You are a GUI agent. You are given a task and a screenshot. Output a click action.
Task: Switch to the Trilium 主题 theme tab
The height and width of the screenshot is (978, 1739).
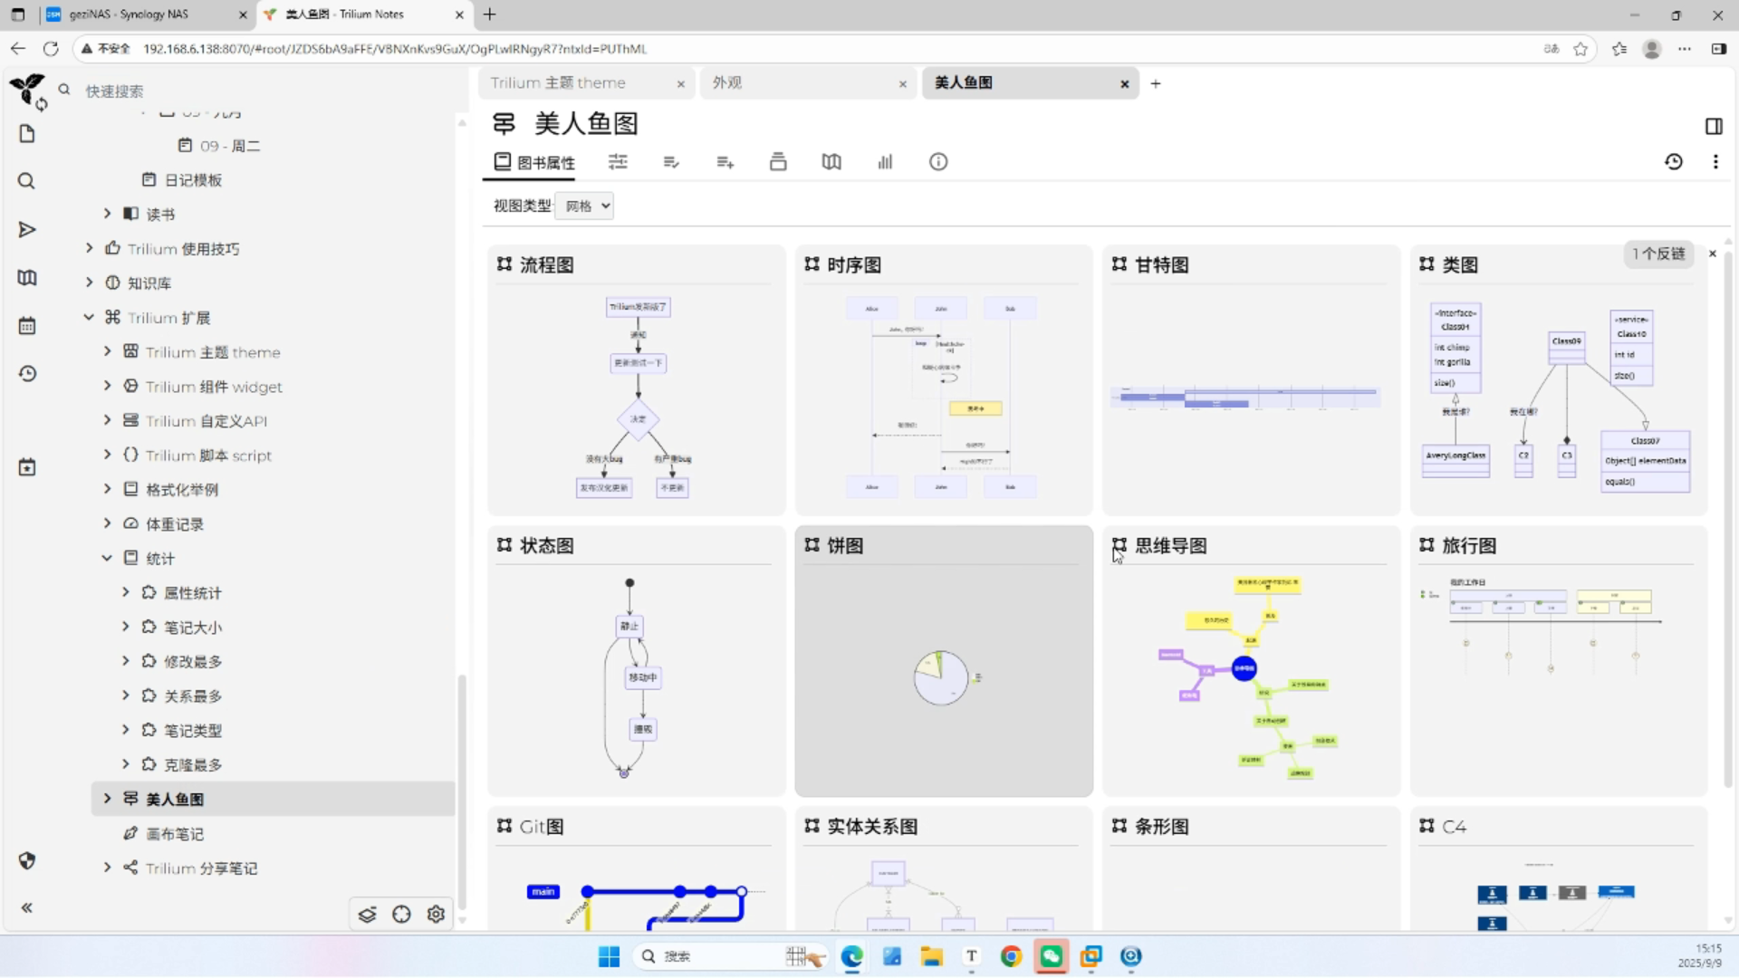tap(558, 82)
